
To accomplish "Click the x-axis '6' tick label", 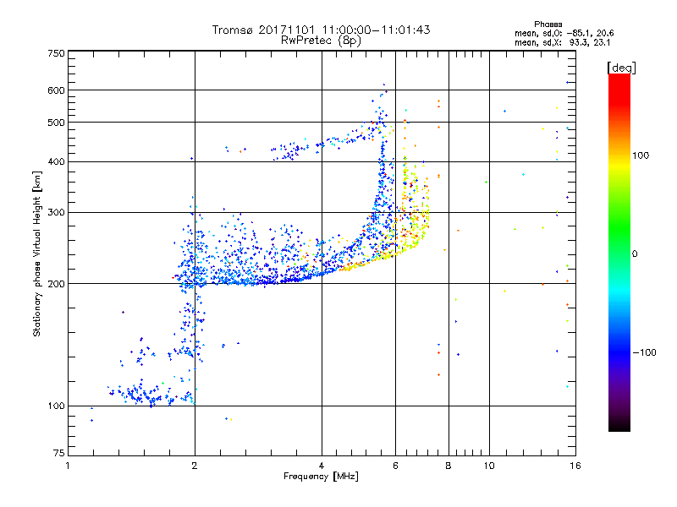I will [x=395, y=466].
